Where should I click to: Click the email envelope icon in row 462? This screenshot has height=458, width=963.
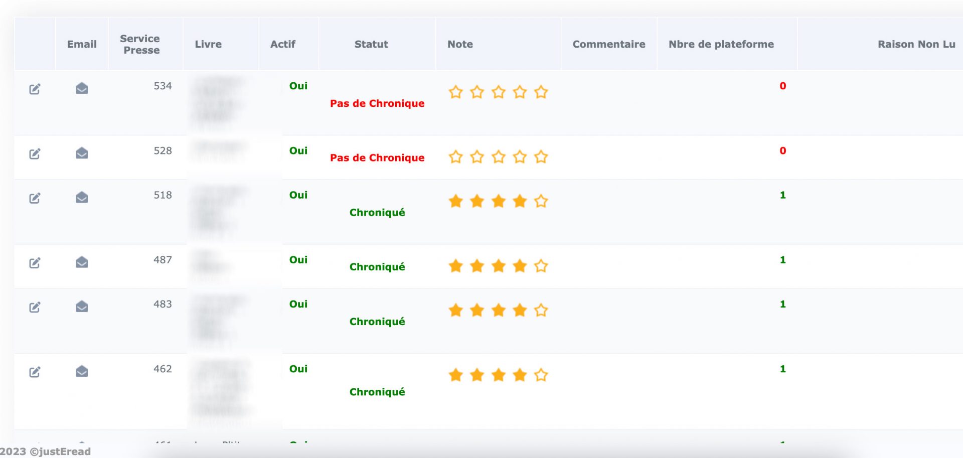coord(82,371)
